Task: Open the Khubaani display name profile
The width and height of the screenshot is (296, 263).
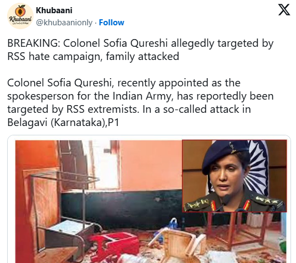Action: coord(54,10)
